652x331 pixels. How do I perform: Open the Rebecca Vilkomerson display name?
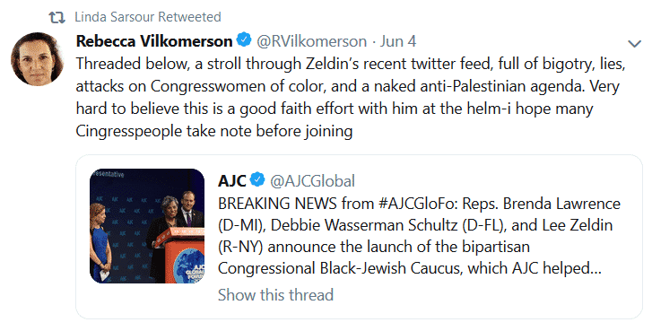coord(154,41)
